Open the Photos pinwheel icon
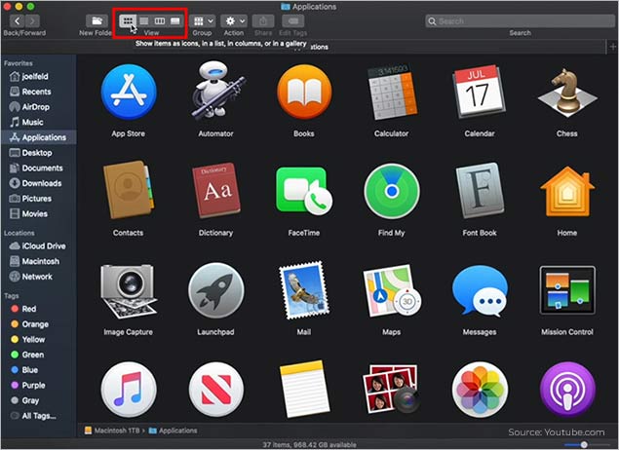Image resolution: width=619 pixels, height=450 pixels. point(480,390)
